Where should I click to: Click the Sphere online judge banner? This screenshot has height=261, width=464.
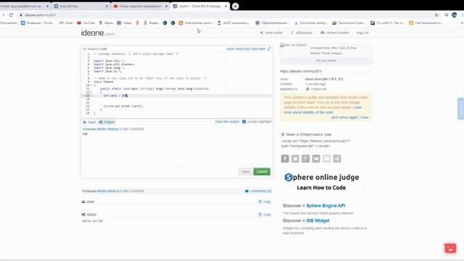coord(321,182)
